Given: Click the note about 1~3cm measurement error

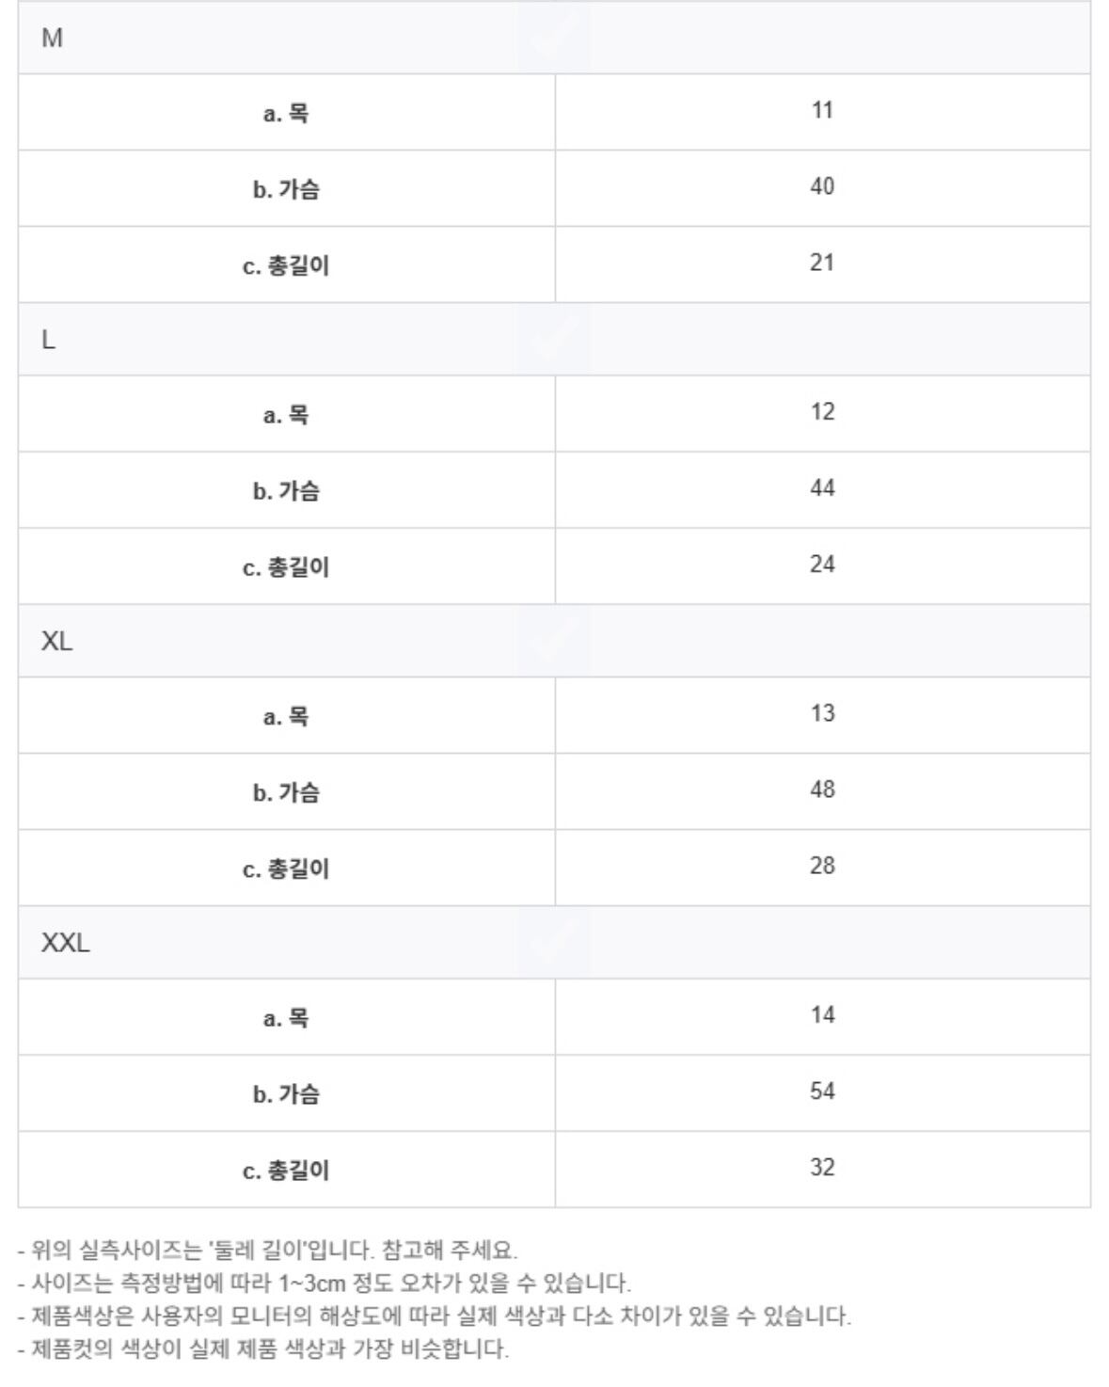Looking at the screenshot, I should (x=325, y=1283).
